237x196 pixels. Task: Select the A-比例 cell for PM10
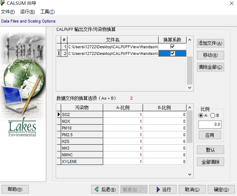123,128
